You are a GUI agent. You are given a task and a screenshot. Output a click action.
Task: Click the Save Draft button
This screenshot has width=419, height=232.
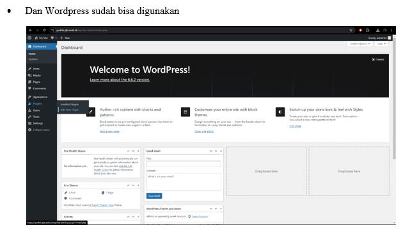pos(154,196)
